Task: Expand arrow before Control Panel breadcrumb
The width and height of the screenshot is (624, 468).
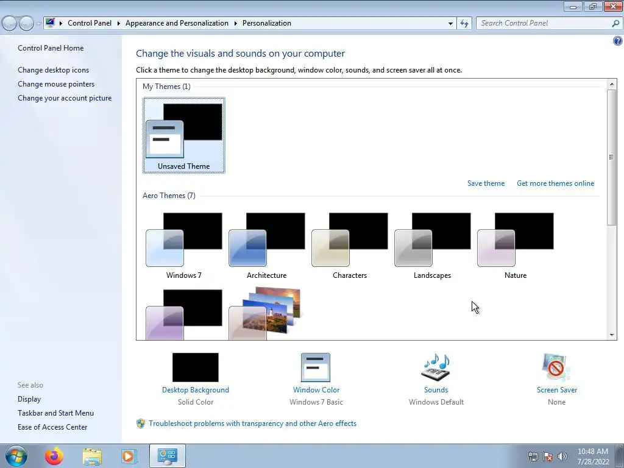Action: click(61, 24)
